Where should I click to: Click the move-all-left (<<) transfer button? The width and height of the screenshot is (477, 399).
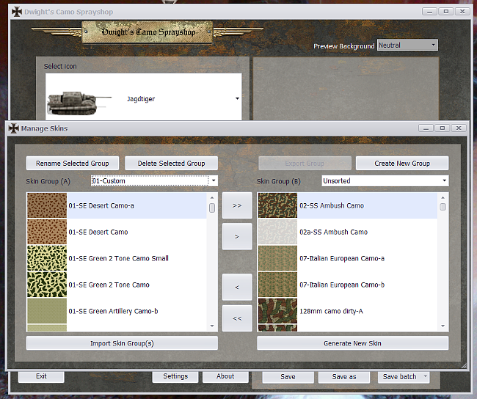coord(237,318)
